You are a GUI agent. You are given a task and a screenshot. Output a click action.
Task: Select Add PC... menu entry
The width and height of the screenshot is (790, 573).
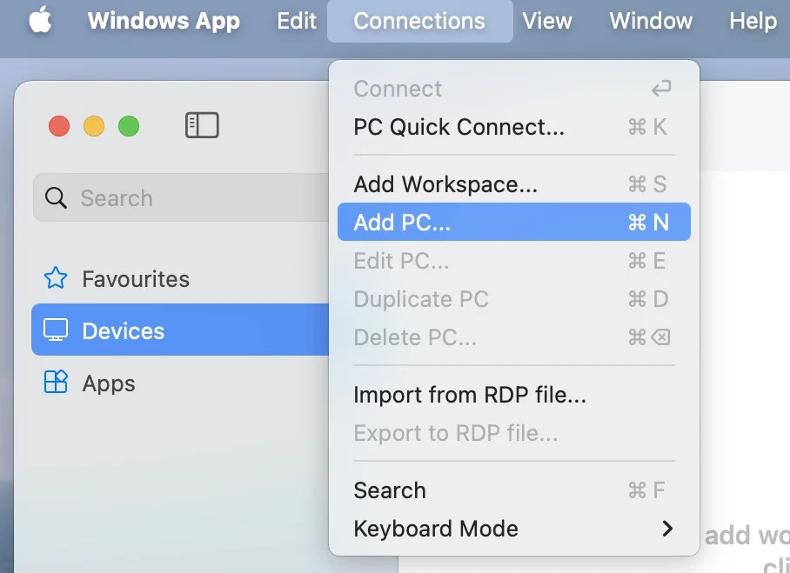tap(514, 222)
